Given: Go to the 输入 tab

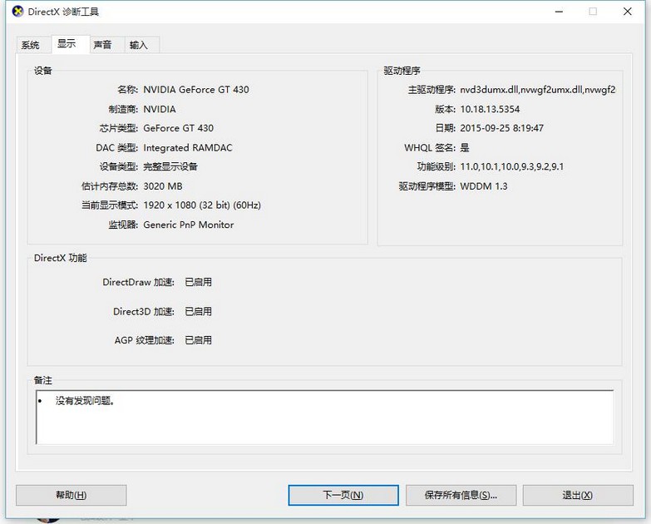Looking at the screenshot, I should 139,45.
